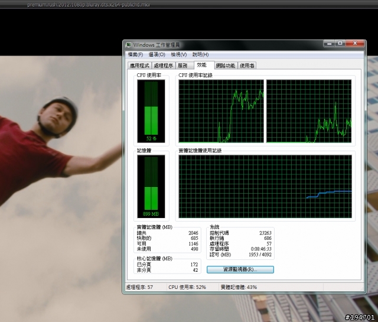The image size is (378, 322).
Task: Click the Task Manager title bar icon
Action: pyautogui.click(x=129, y=45)
